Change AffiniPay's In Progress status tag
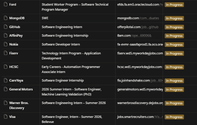This screenshot has height=125, width=197. click(x=174, y=36)
